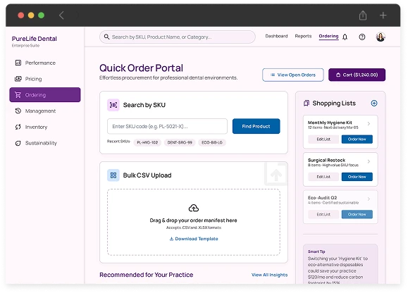
Task: Open the help question mark icon
Action: coord(361,37)
